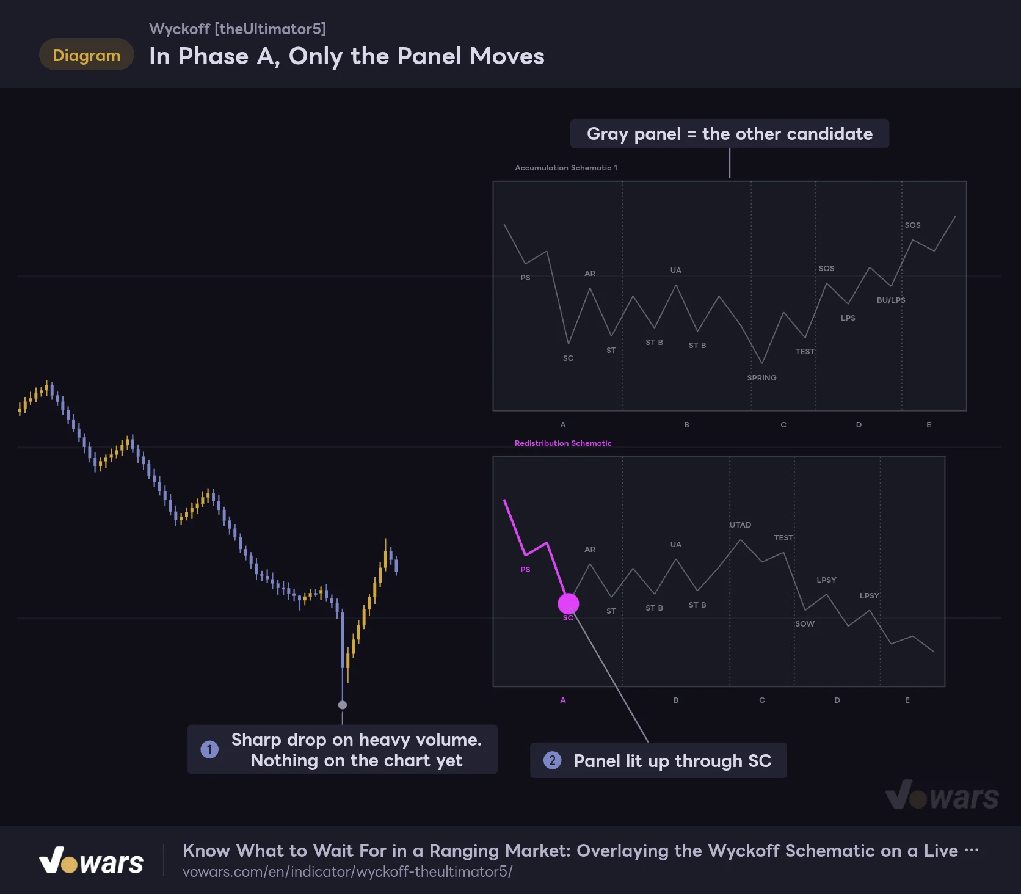Image resolution: width=1021 pixels, height=894 pixels.
Task: Click the Panel lit up through SC caption
Action: (x=658, y=760)
